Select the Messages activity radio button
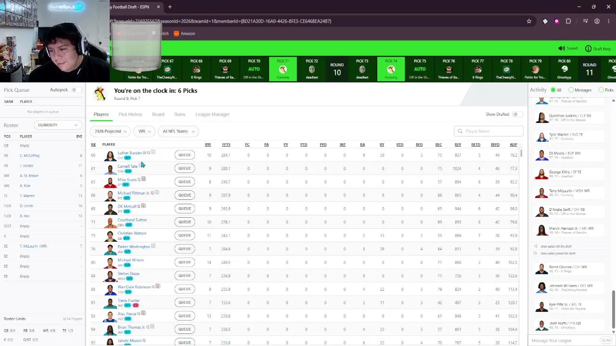 coord(571,90)
